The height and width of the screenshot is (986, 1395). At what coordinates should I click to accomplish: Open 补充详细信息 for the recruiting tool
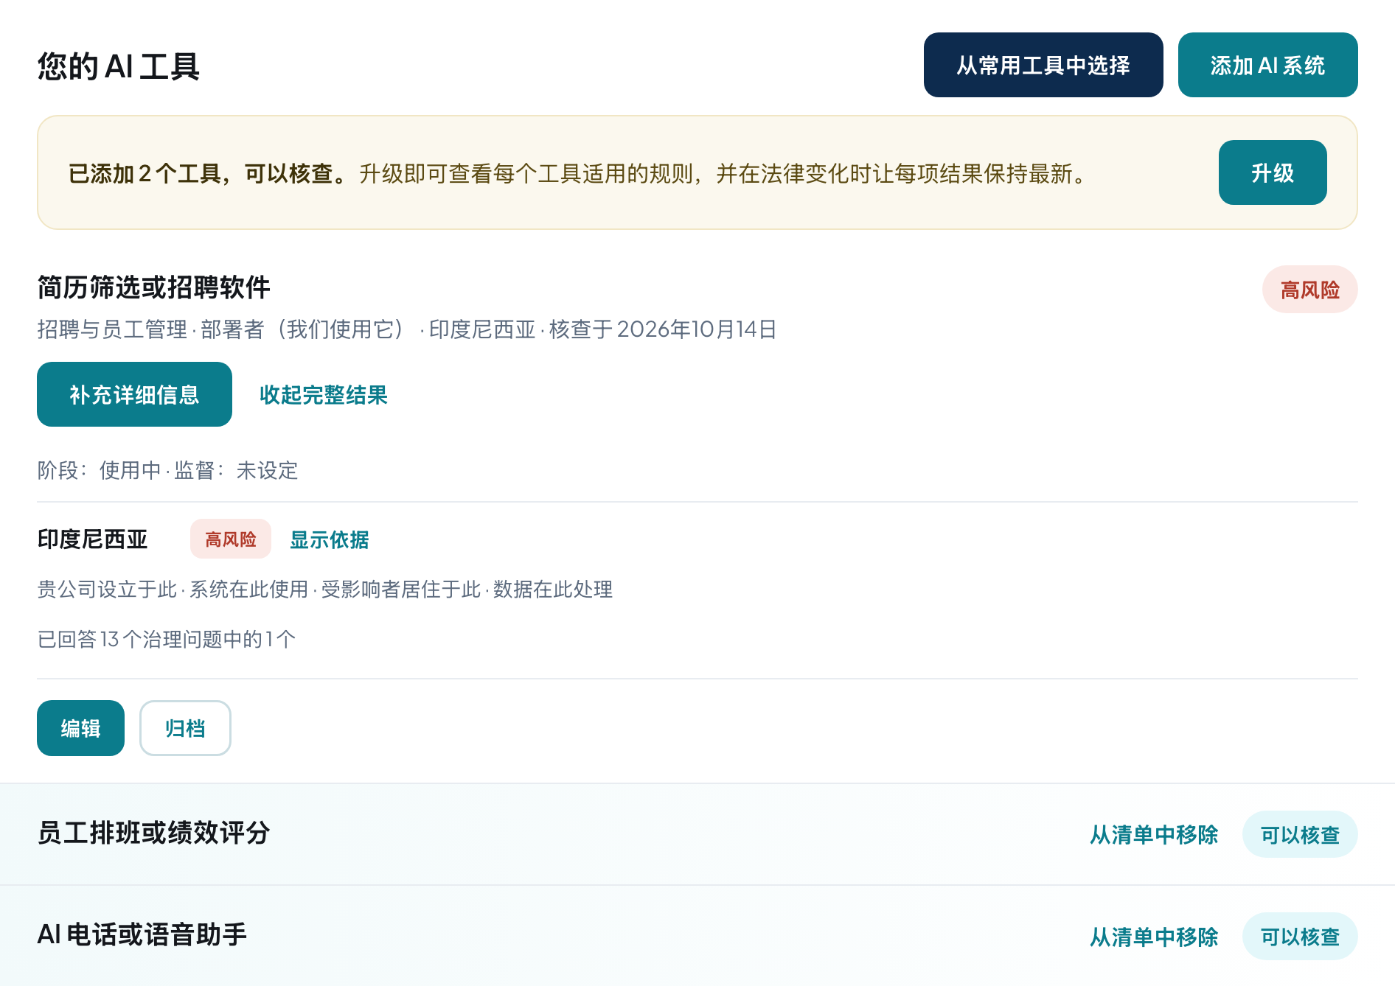134,394
